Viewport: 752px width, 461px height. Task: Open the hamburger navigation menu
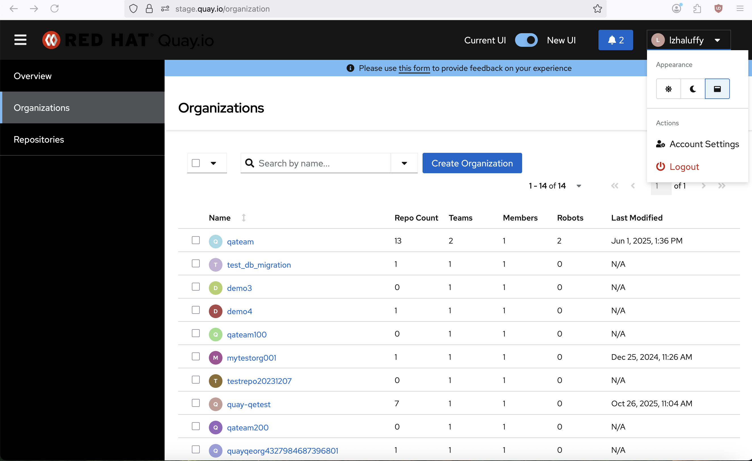(20, 40)
